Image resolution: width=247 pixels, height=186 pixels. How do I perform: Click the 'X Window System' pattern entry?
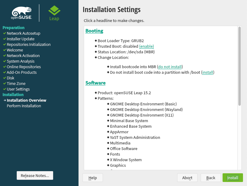(x=126, y=160)
